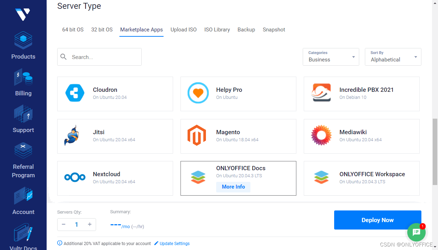
Task: Open the Backup tab
Action: (246, 30)
